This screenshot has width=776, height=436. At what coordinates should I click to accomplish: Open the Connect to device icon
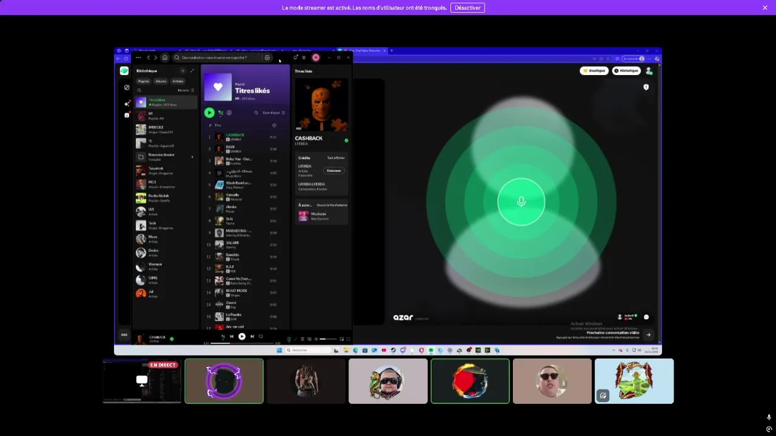click(309, 339)
